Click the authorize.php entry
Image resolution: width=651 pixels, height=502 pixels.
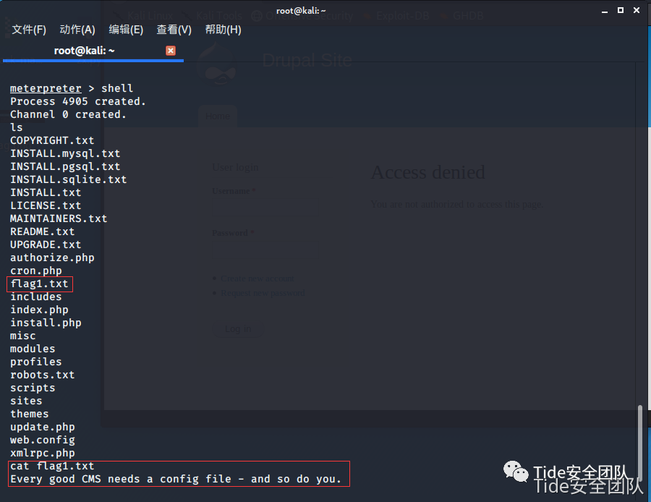click(x=52, y=258)
